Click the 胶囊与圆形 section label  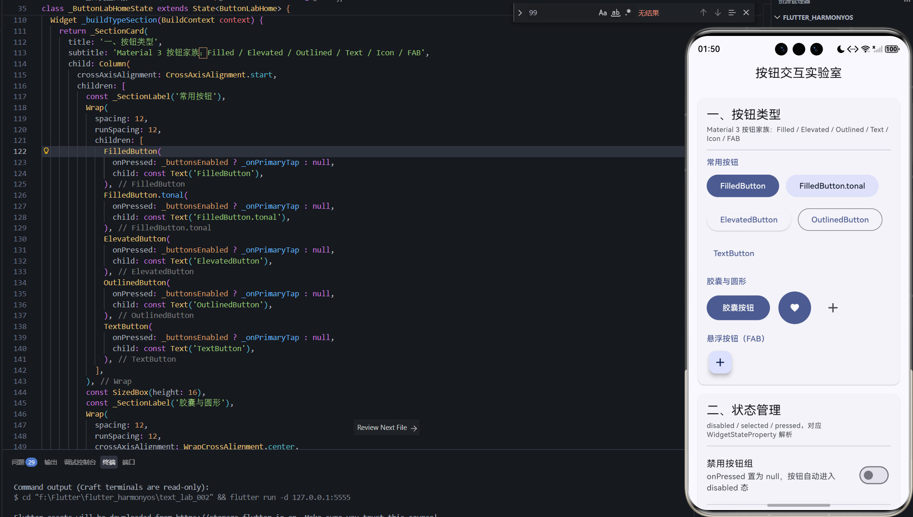726,281
